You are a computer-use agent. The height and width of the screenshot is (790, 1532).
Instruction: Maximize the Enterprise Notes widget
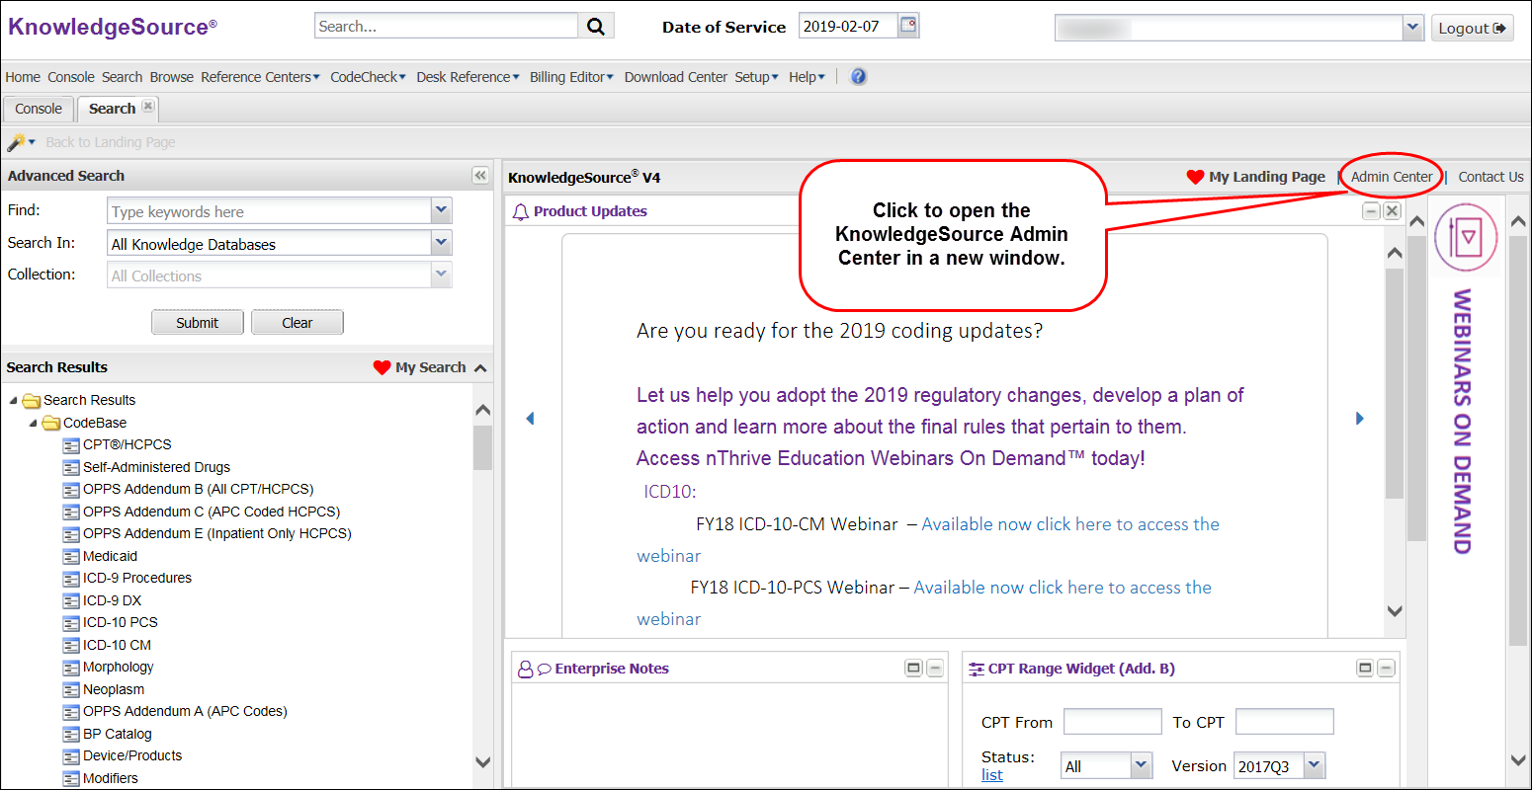click(913, 669)
